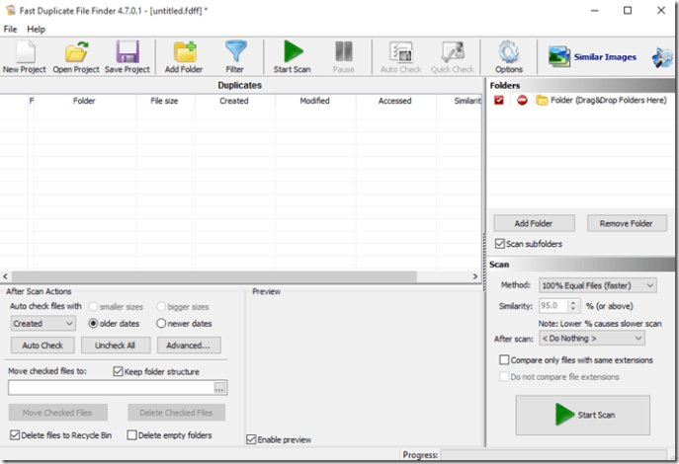Toggle Keep folder structure checkbox
Screen dimensions: 679x464
(118, 371)
